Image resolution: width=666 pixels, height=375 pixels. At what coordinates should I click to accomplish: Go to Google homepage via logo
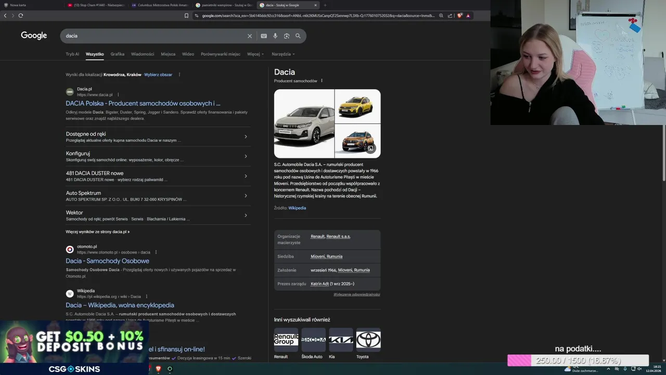click(34, 35)
